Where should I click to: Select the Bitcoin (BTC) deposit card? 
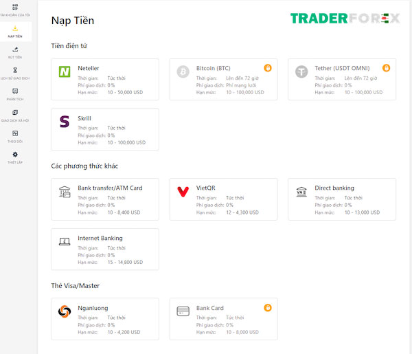[224, 80]
